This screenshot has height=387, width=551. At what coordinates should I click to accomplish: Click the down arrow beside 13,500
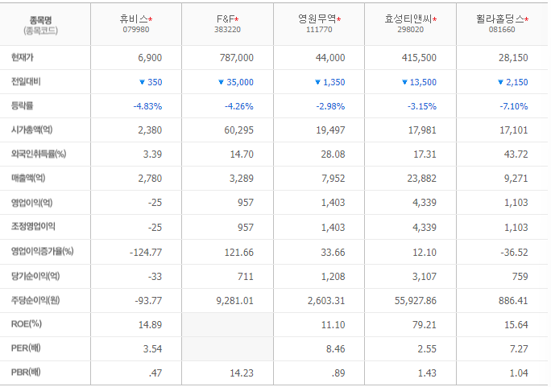click(x=404, y=82)
